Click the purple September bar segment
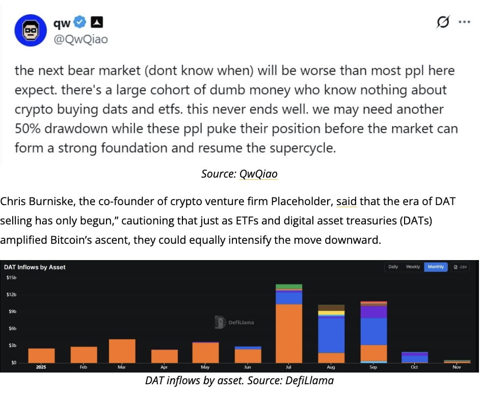This screenshot has width=480, height=399. [x=374, y=312]
